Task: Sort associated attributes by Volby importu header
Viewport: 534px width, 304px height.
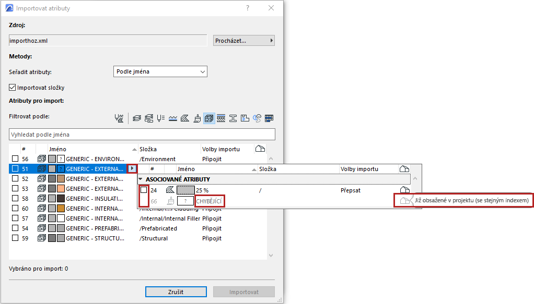Action: [x=369, y=169]
